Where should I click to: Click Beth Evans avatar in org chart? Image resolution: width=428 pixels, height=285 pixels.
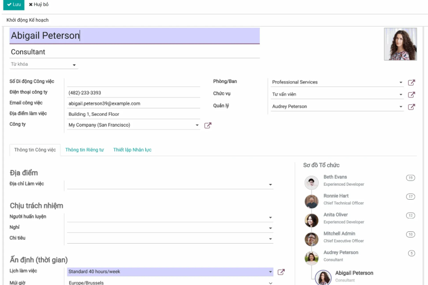point(311,183)
